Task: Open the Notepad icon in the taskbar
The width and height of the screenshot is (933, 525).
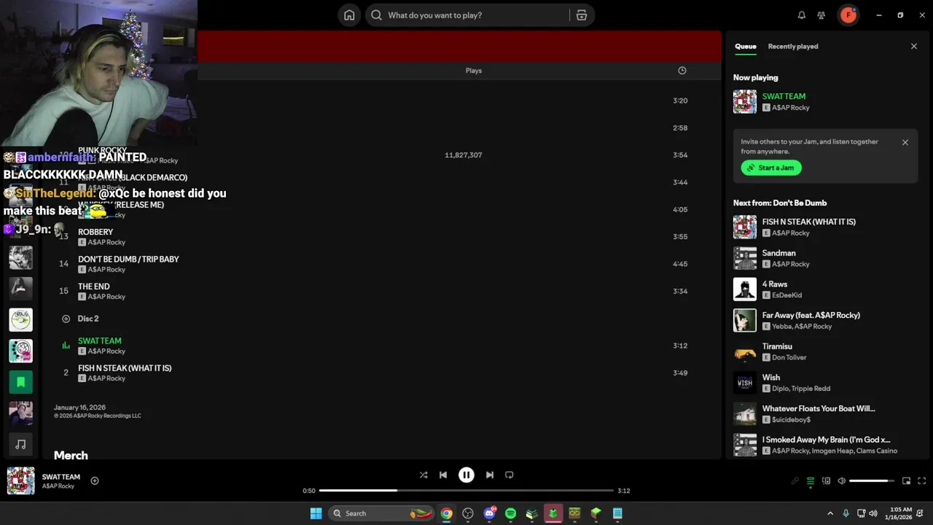Action: tap(617, 513)
